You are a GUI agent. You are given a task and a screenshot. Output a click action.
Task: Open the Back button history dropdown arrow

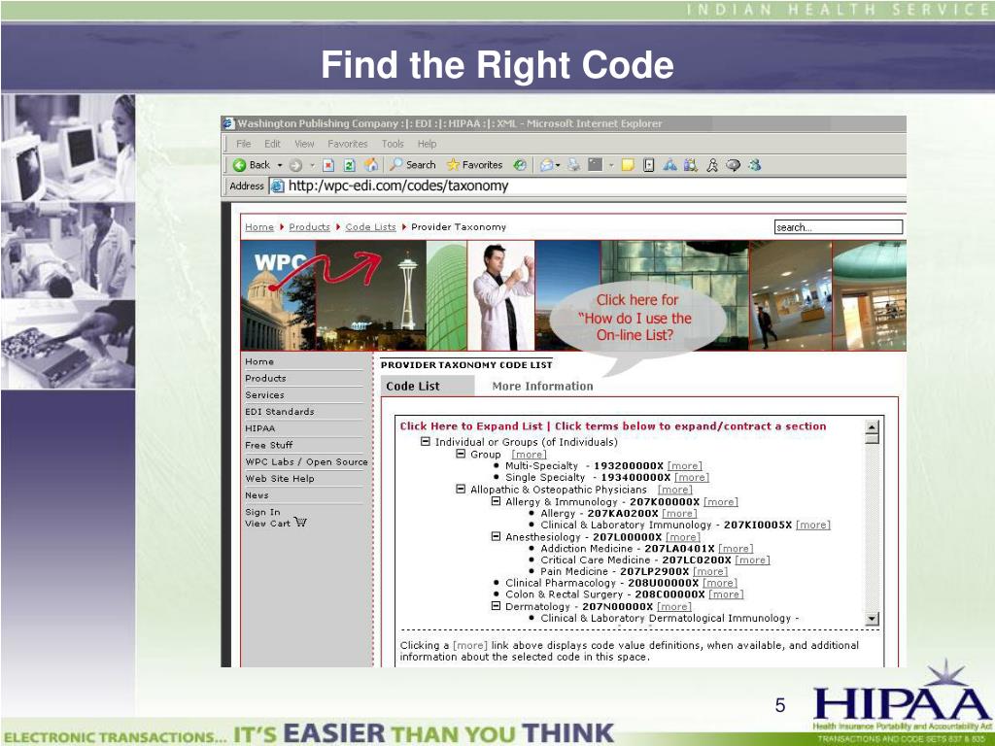point(279,165)
